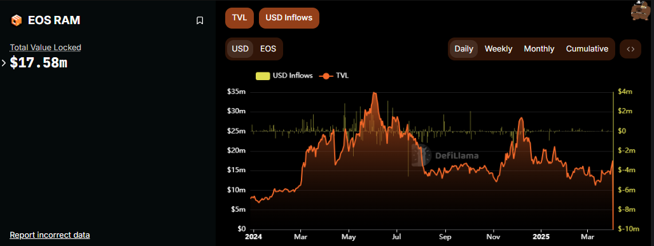Toggle the TVL legend line marker

326,76
